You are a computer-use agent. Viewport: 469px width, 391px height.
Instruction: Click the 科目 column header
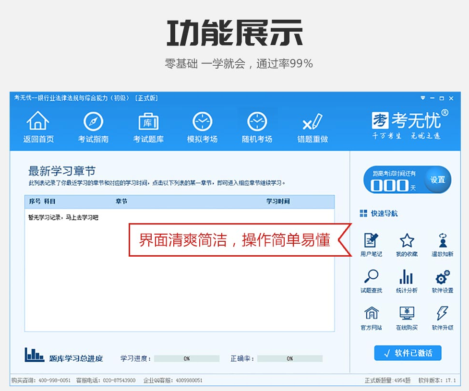click(49, 201)
